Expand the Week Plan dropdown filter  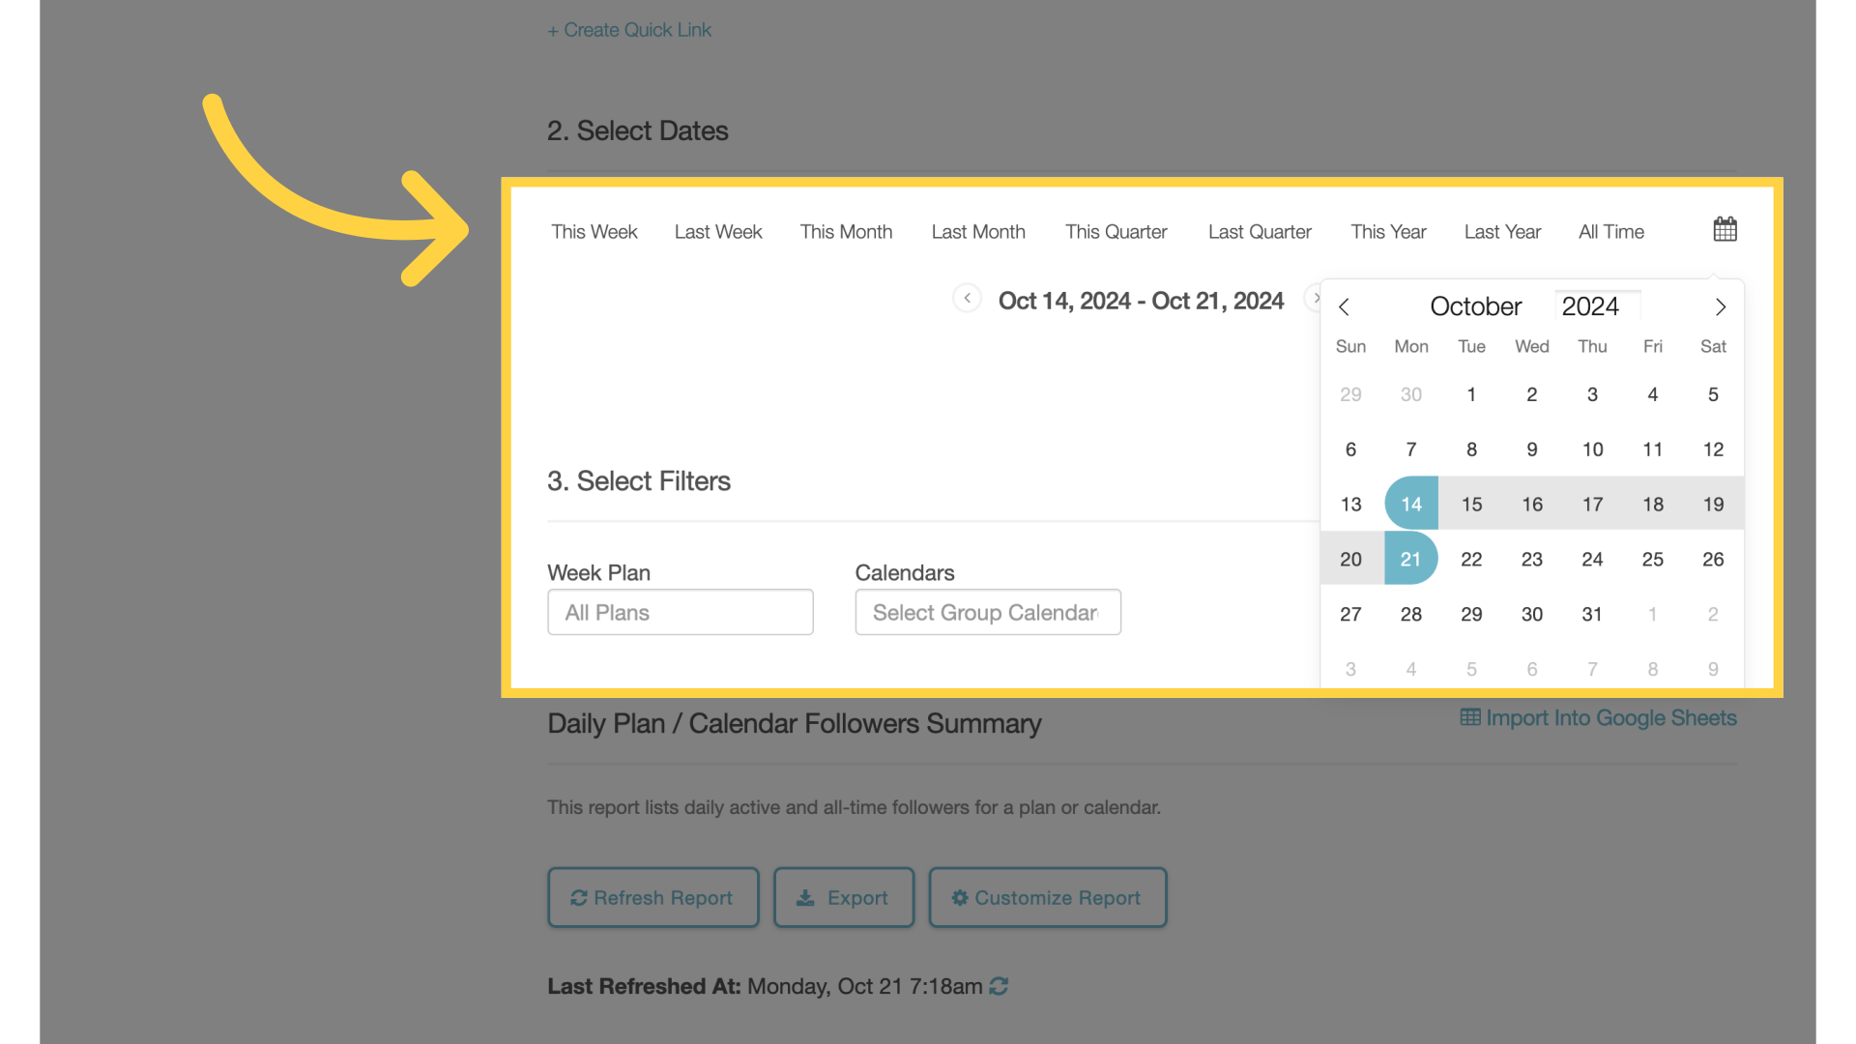click(x=680, y=612)
